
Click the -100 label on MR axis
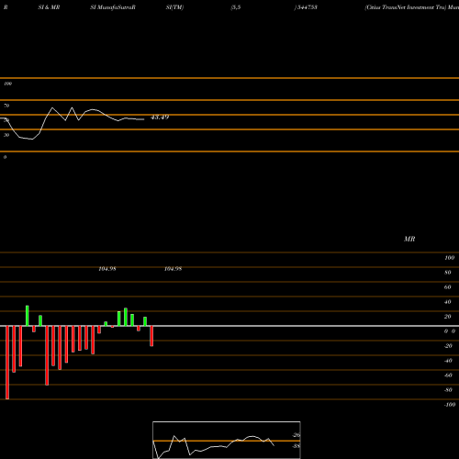[450, 405]
